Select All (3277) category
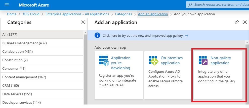This screenshot has width=249, height=108. click(x=41, y=34)
